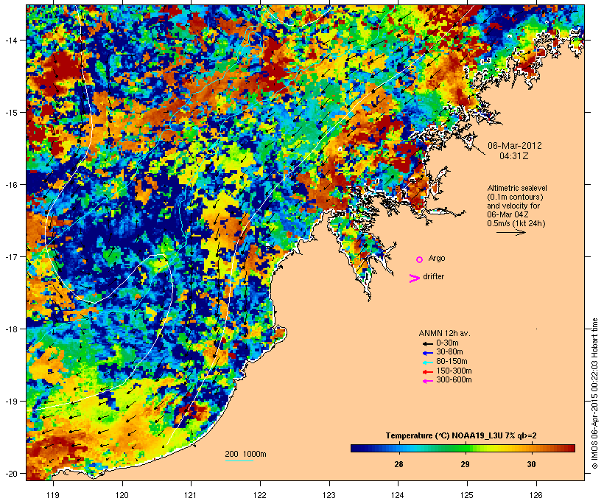This screenshot has height=501, width=604.
Task: Click the longitude label 123
Action: click(x=329, y=495)
